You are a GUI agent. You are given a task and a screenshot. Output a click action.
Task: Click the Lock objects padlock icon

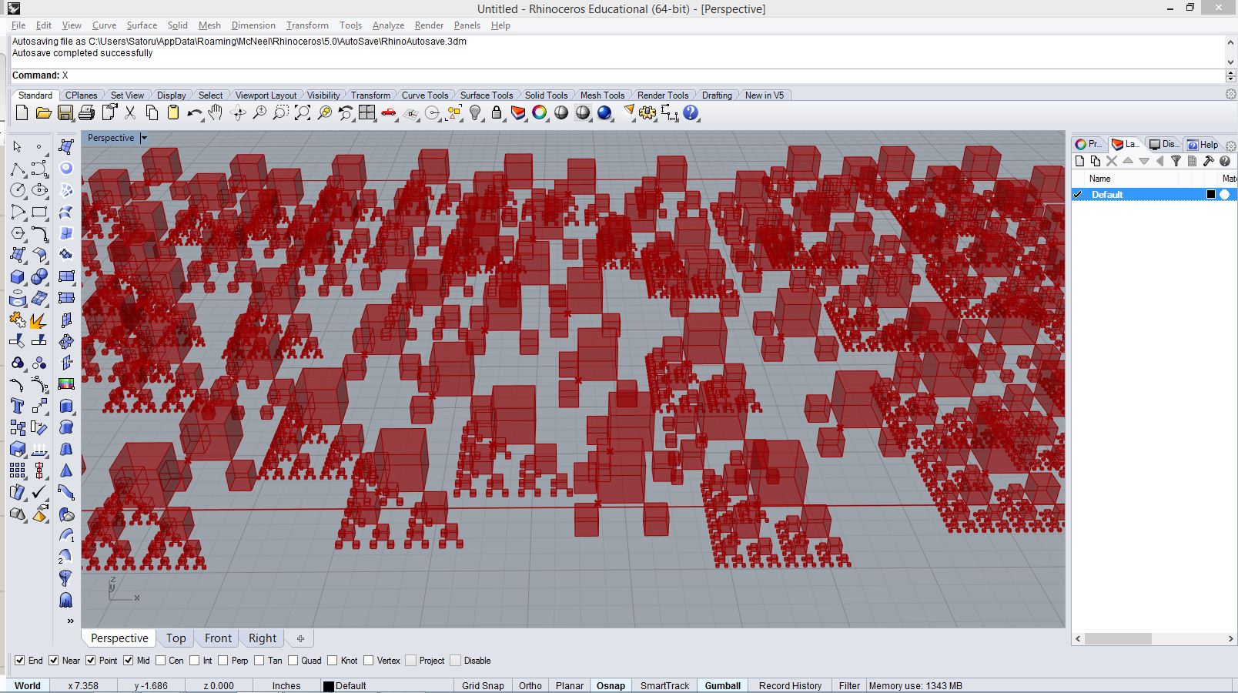click(x=497, y=113)
